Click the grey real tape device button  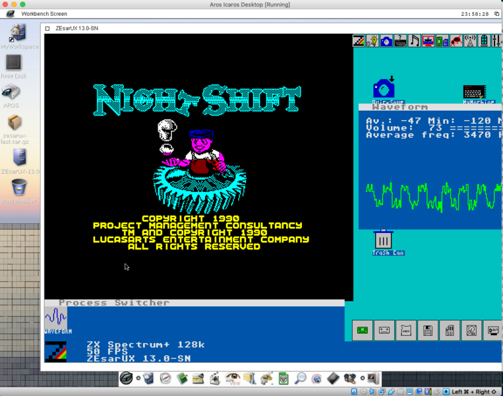pos(384,331)
